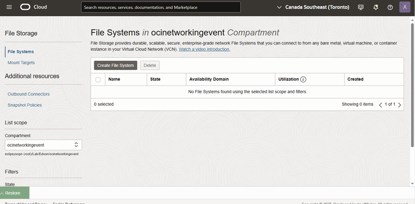Go to next page arrow in pagination
This screenshot has height=204, width=415.
pyautogui.click(x=399, y=104)
